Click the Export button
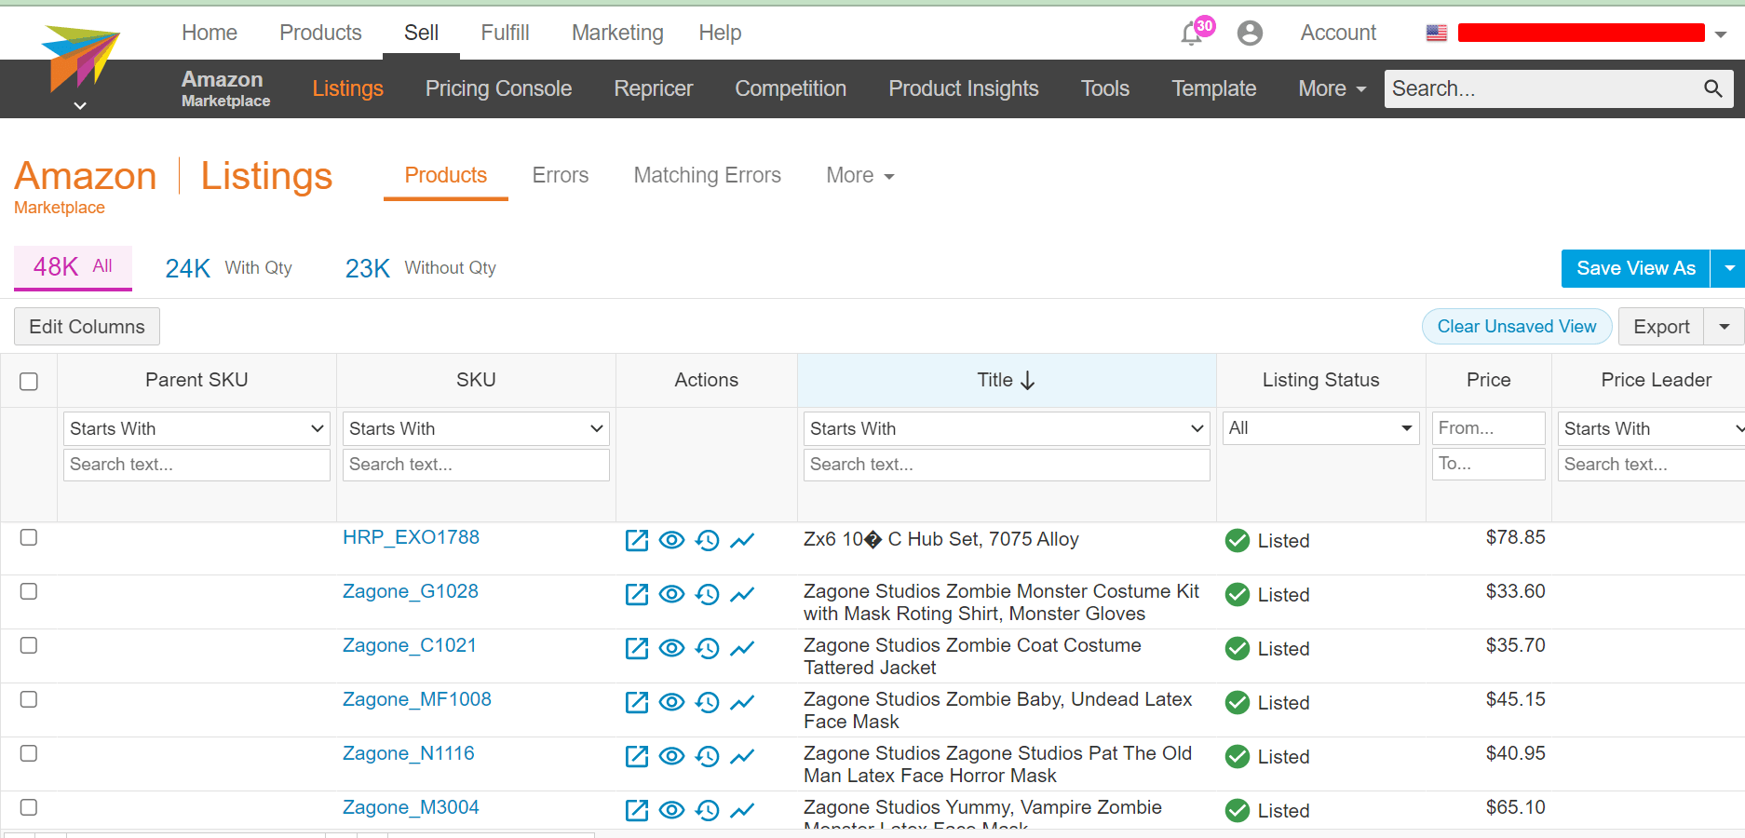The image size is (1745, 838). coord(1661,327)
